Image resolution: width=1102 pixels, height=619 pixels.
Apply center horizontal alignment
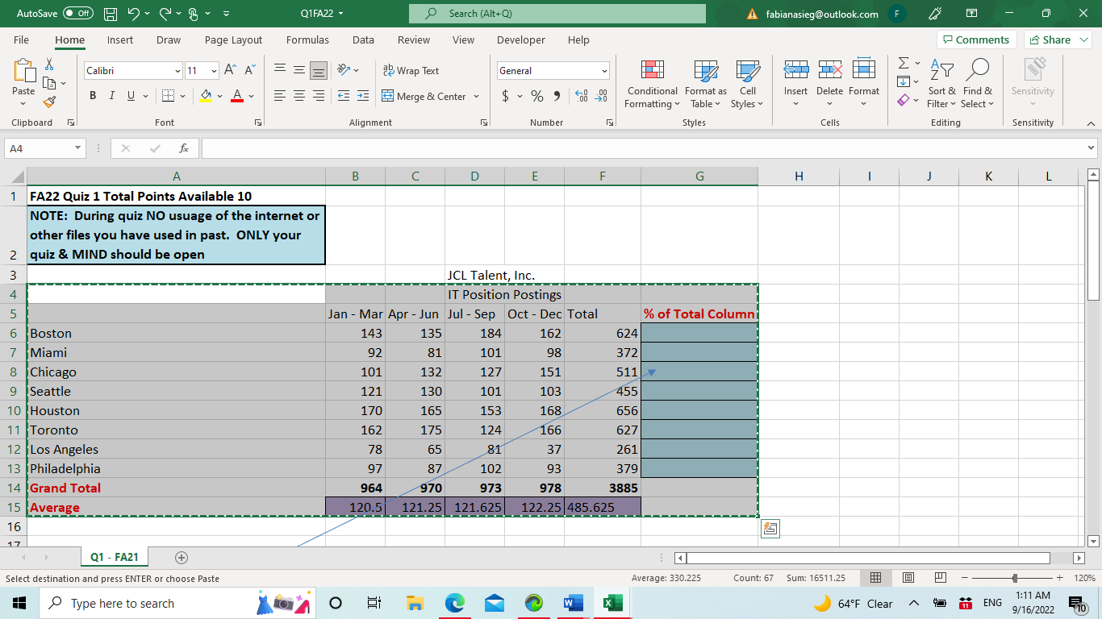coord(299,96)
